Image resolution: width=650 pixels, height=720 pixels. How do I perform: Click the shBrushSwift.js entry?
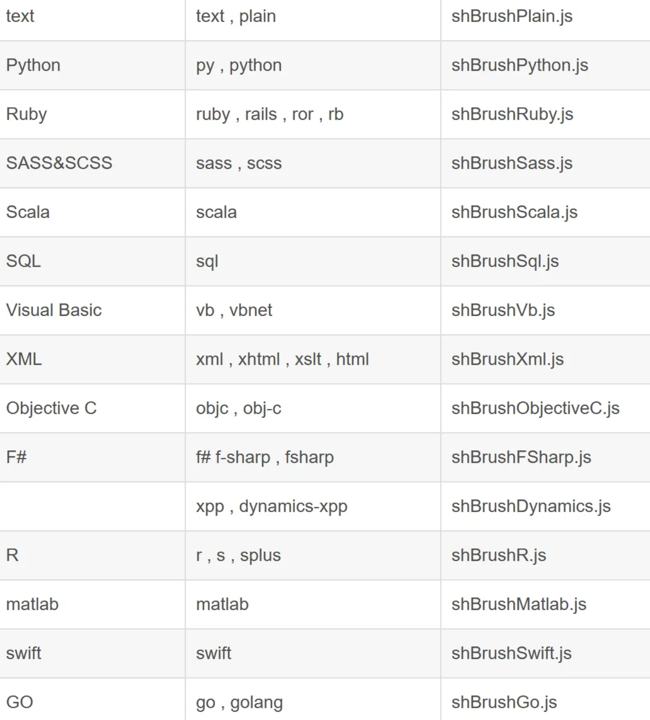511,653
